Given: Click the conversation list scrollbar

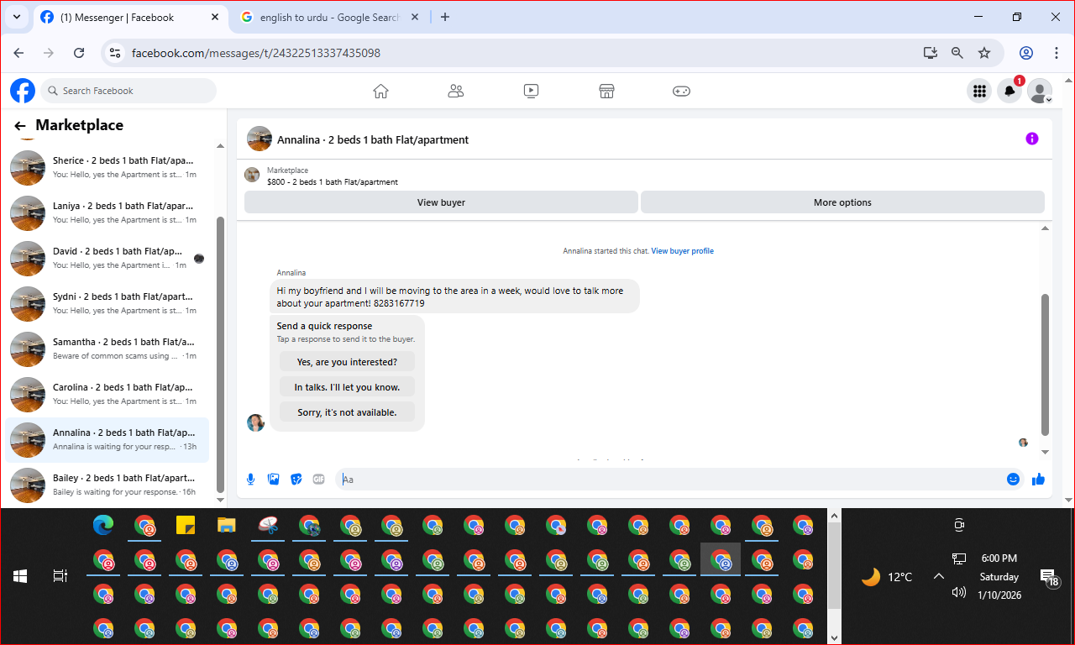Looking at the screenshot, I should point(220,354).
